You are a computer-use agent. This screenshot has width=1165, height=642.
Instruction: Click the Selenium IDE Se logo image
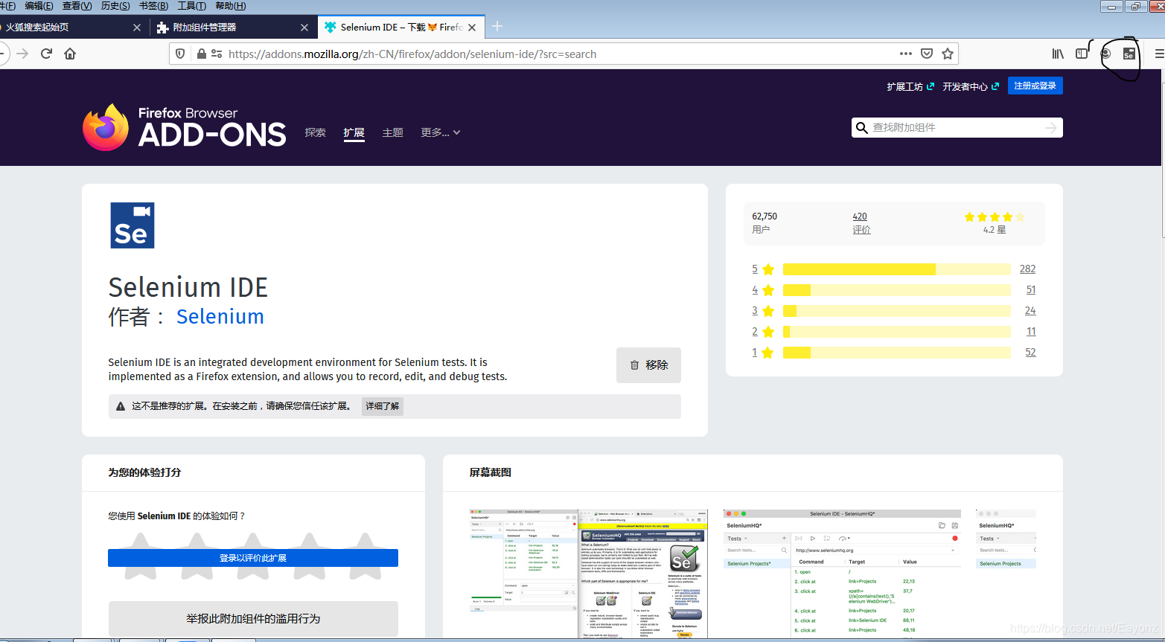pyautogui.click(x=133, y=225)
